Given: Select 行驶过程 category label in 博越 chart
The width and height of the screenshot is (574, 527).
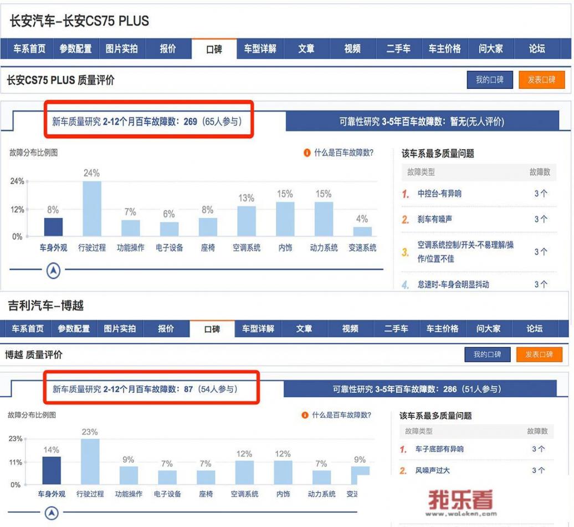Looking at the screenshot, I should [90, 494].
